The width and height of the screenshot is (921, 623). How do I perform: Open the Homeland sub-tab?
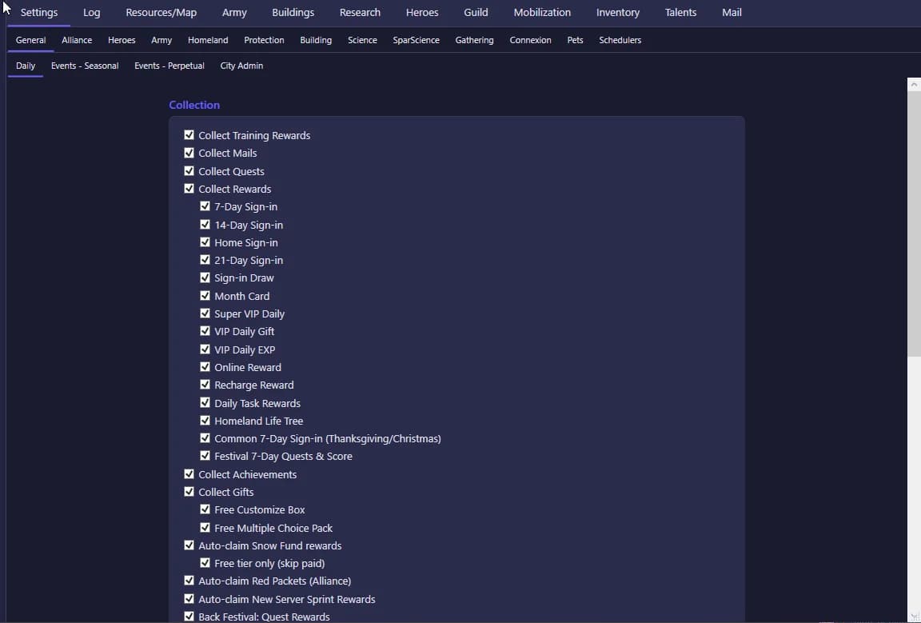pyautogui.click(x=208, y=40)
